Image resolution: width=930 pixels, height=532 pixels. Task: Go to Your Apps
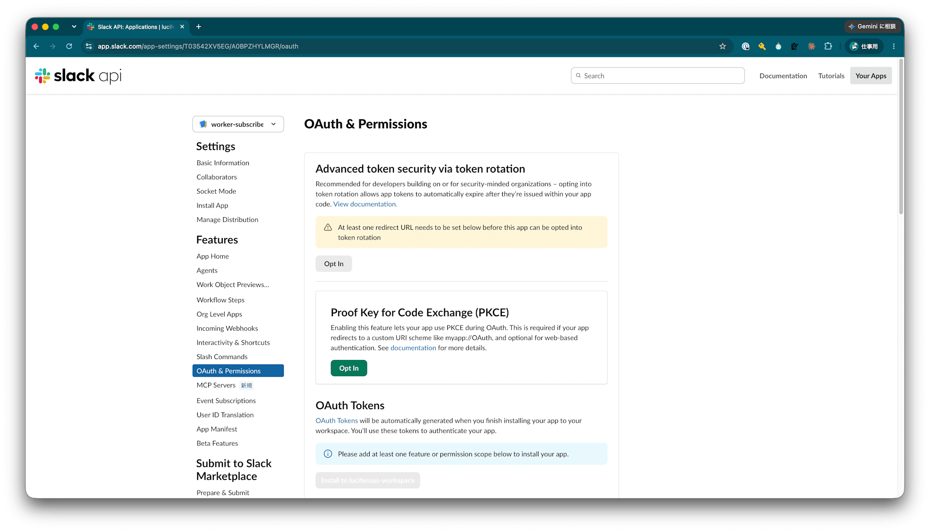coord(871,76)
